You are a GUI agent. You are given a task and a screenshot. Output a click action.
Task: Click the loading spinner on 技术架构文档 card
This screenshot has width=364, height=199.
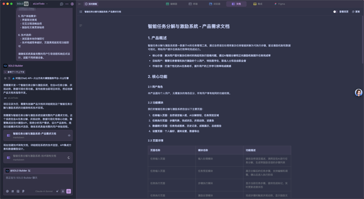69,158
